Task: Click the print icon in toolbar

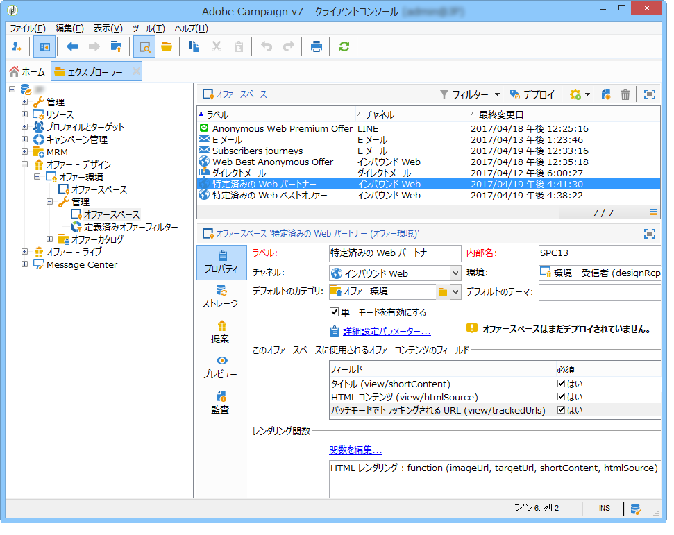Action: 317,46
